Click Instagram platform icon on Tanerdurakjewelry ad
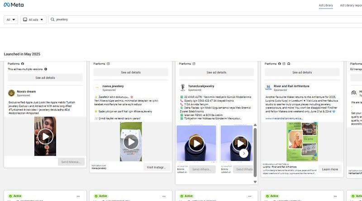Viewport: 362px width, 201px height. [x=194, y=64]
